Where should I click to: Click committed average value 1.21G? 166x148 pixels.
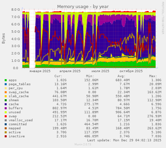coord(125,124)
